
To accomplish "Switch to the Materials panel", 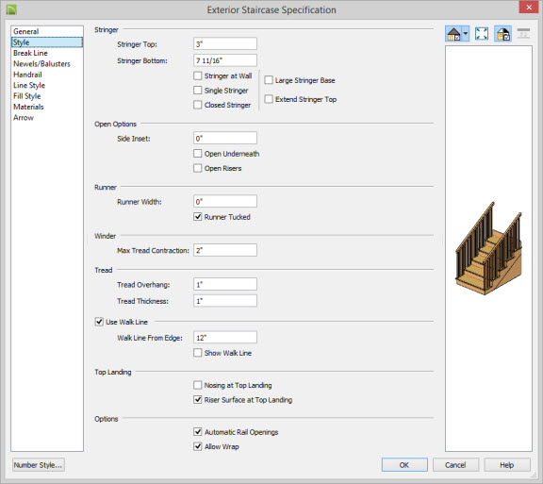I will tap(28, 107).
